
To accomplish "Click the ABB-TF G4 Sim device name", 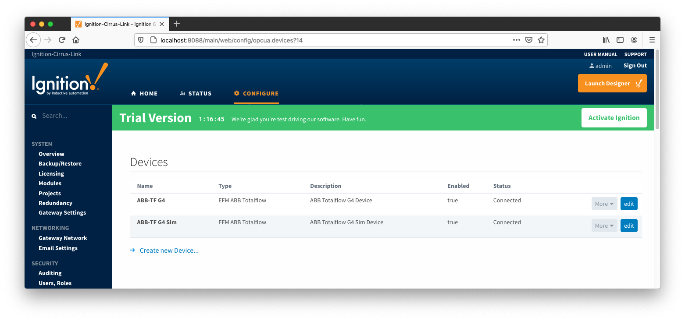I will pos(157,222).
